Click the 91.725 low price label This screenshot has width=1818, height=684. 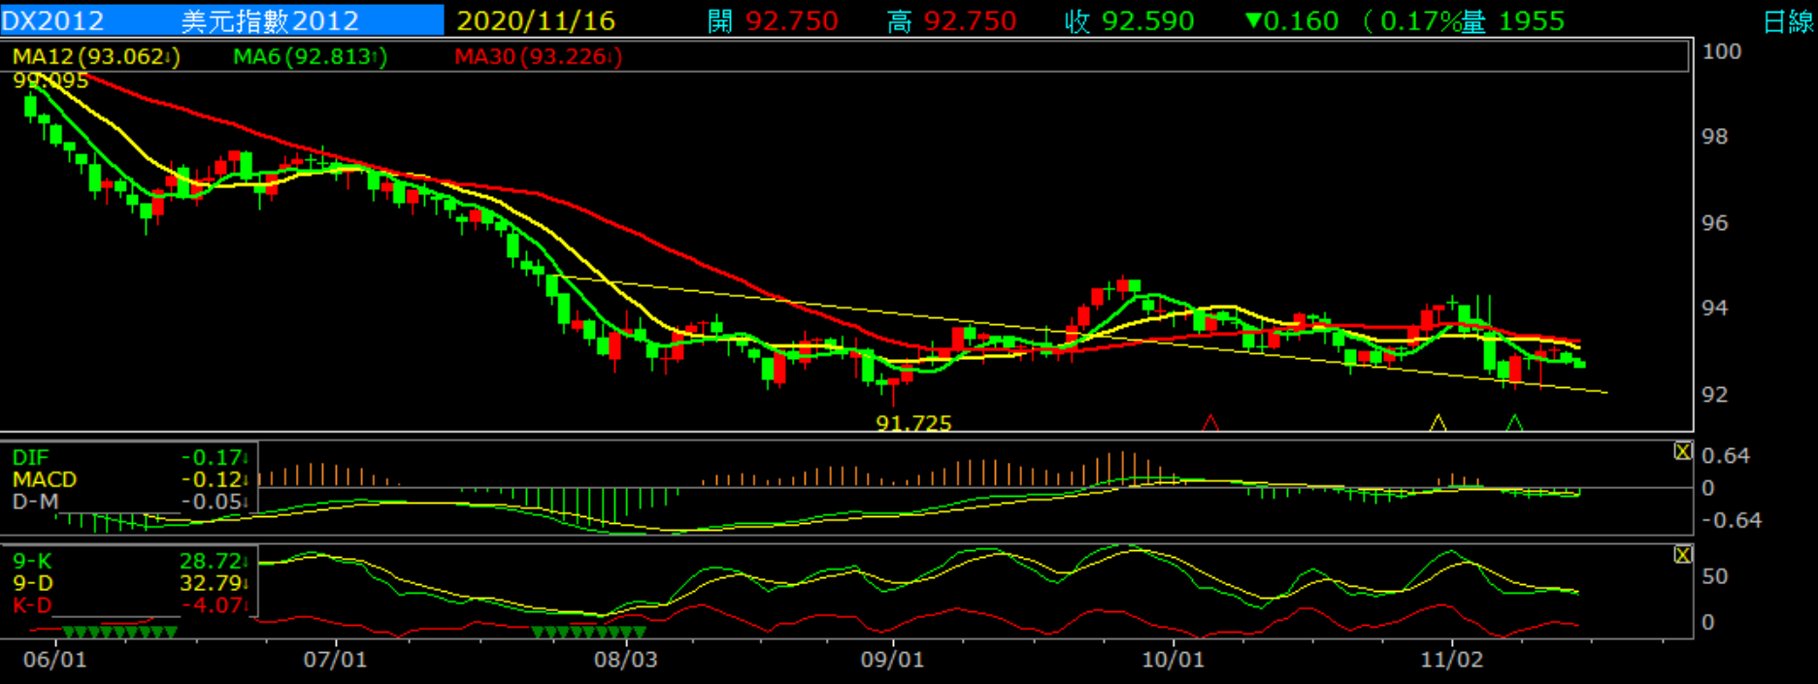tap(913, 423)
